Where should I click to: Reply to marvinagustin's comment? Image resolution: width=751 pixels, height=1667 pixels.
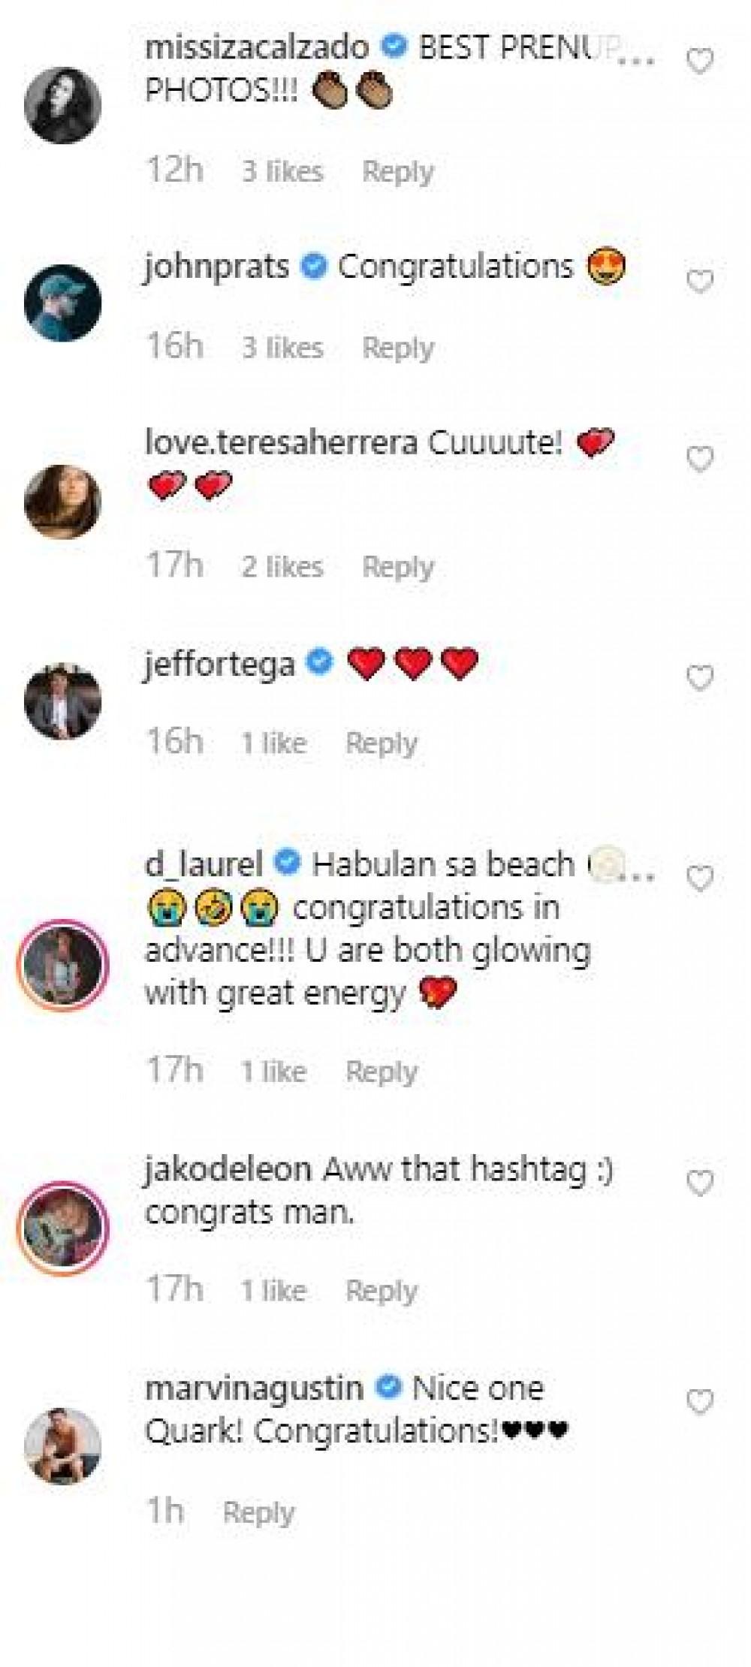click(x=258, y=1512)
